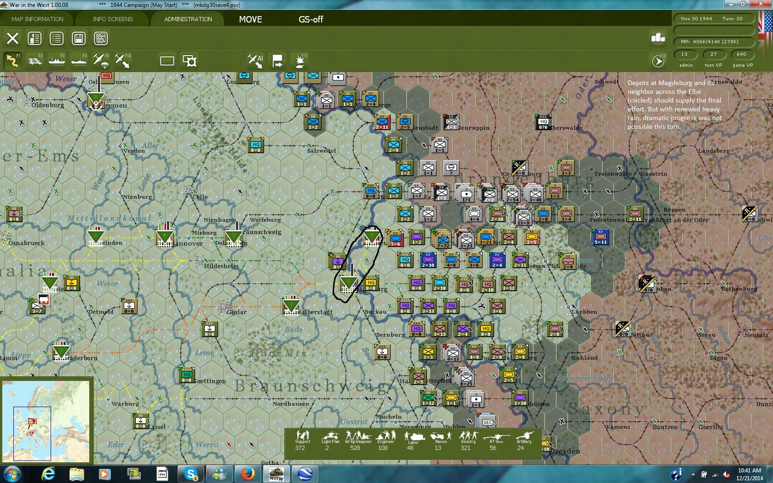Open the victory statistics bar chart
This screenshot has width=773, height=483.
(657, 36)
